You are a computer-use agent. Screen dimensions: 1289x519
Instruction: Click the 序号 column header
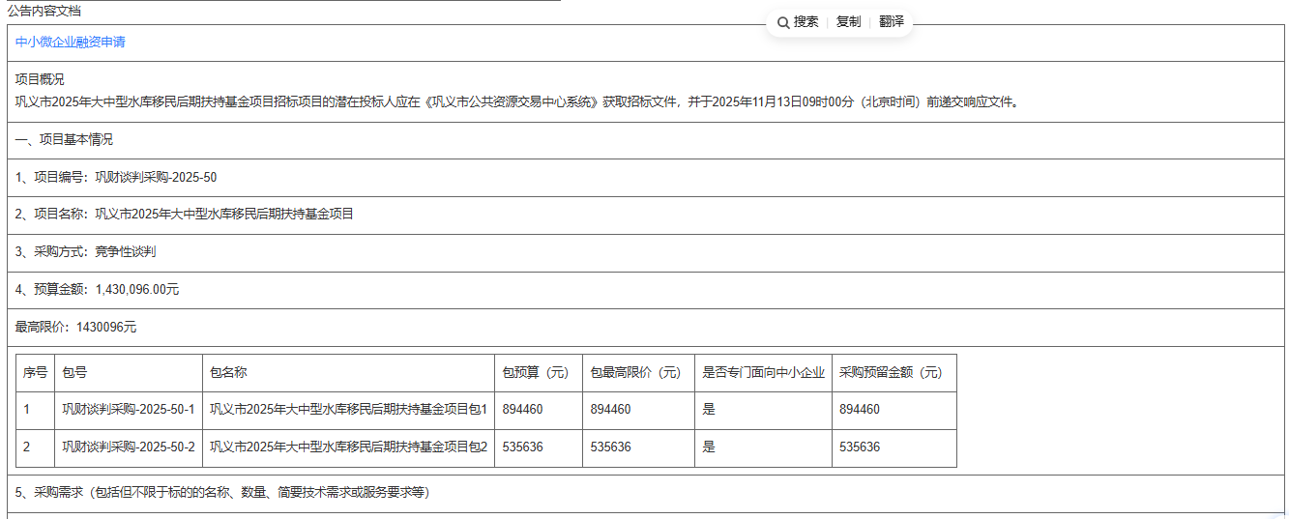click(x=35, y=373)
